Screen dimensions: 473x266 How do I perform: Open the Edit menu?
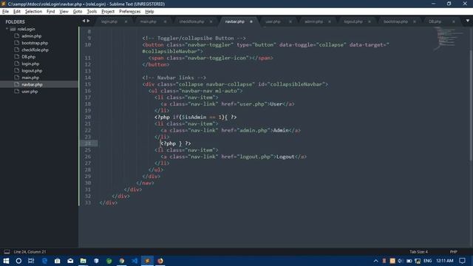click(16, 12)
